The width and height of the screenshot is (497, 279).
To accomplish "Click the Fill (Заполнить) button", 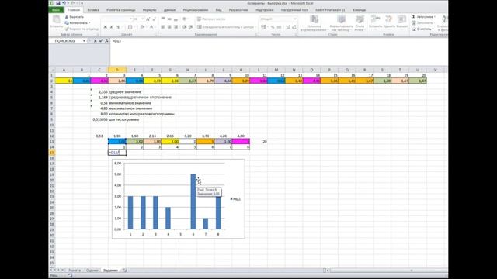I will coord(422,22).
